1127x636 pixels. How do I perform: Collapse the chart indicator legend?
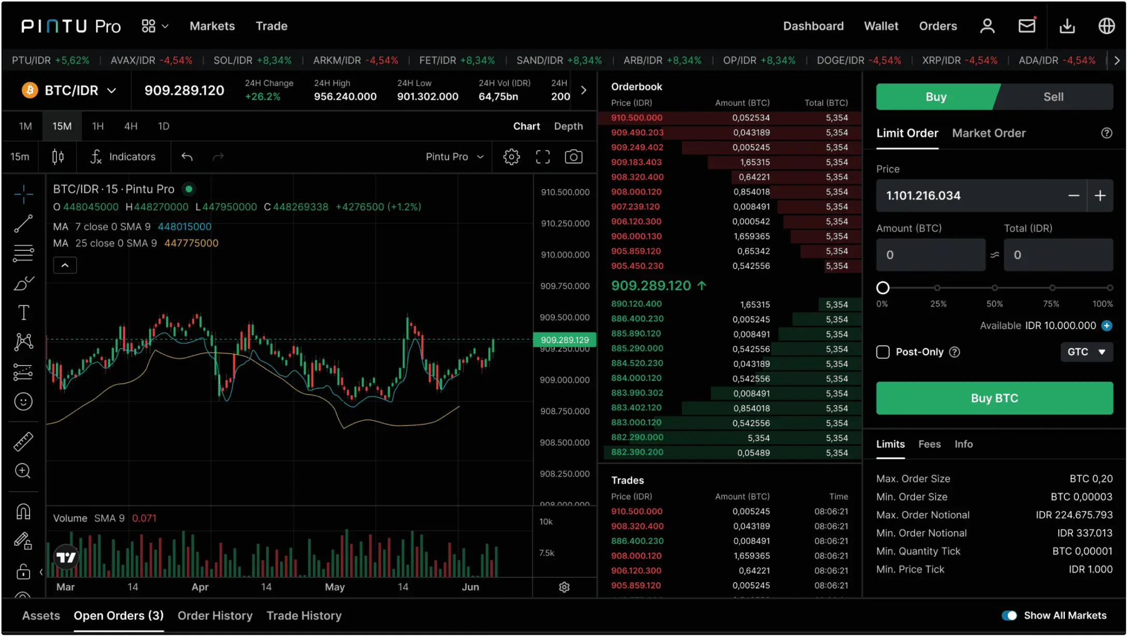click(65, 265)
